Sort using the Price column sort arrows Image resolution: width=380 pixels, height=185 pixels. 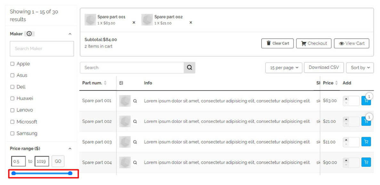point(337,83)
